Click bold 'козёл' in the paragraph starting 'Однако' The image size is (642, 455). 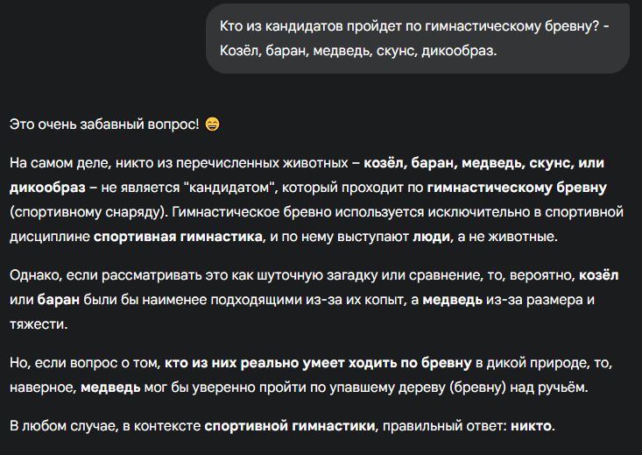[x=598, y=275]
